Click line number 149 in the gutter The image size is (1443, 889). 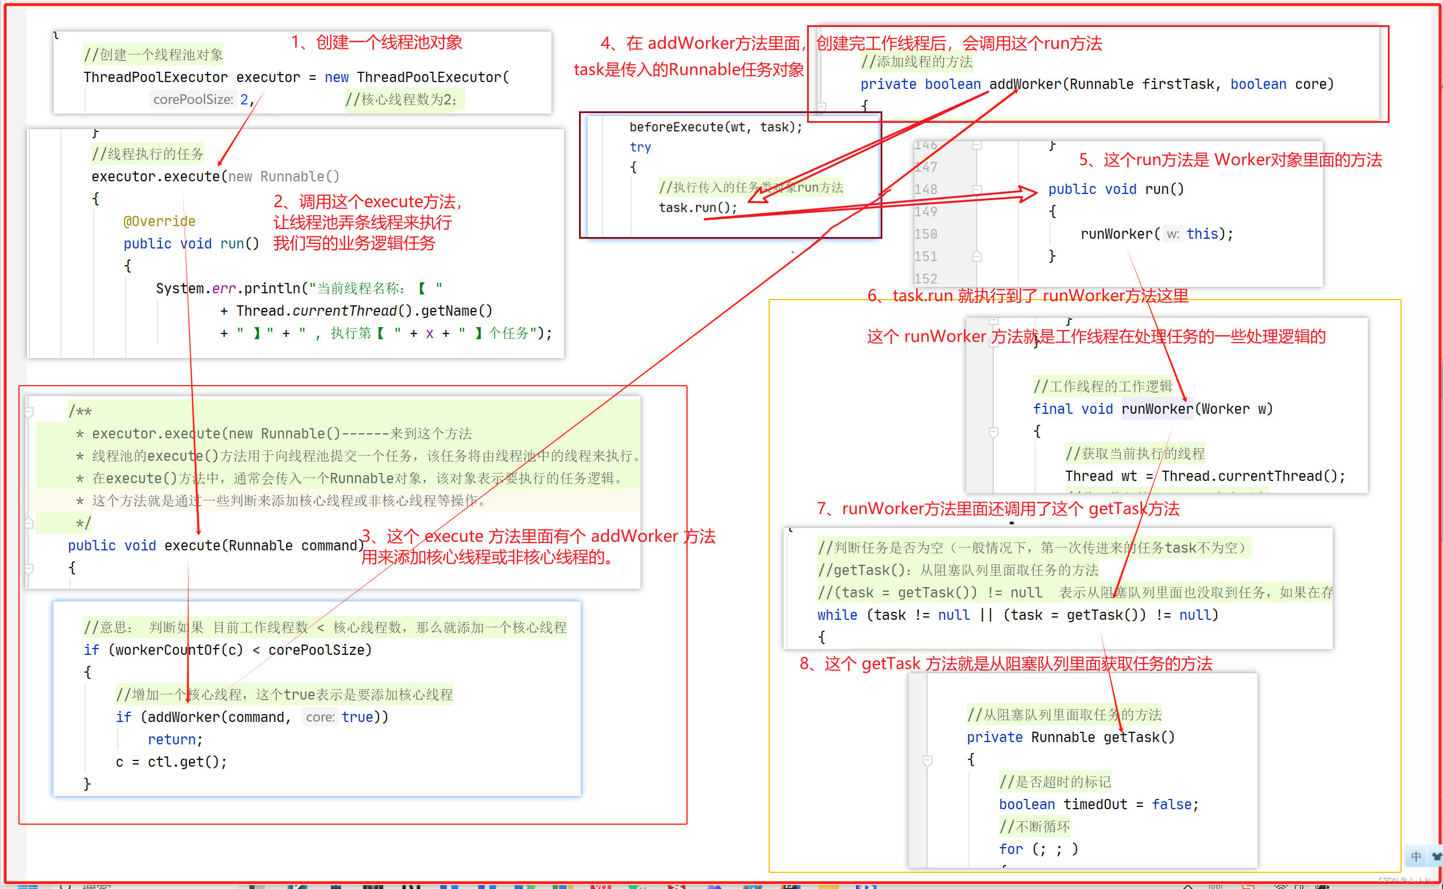[925, 212]
